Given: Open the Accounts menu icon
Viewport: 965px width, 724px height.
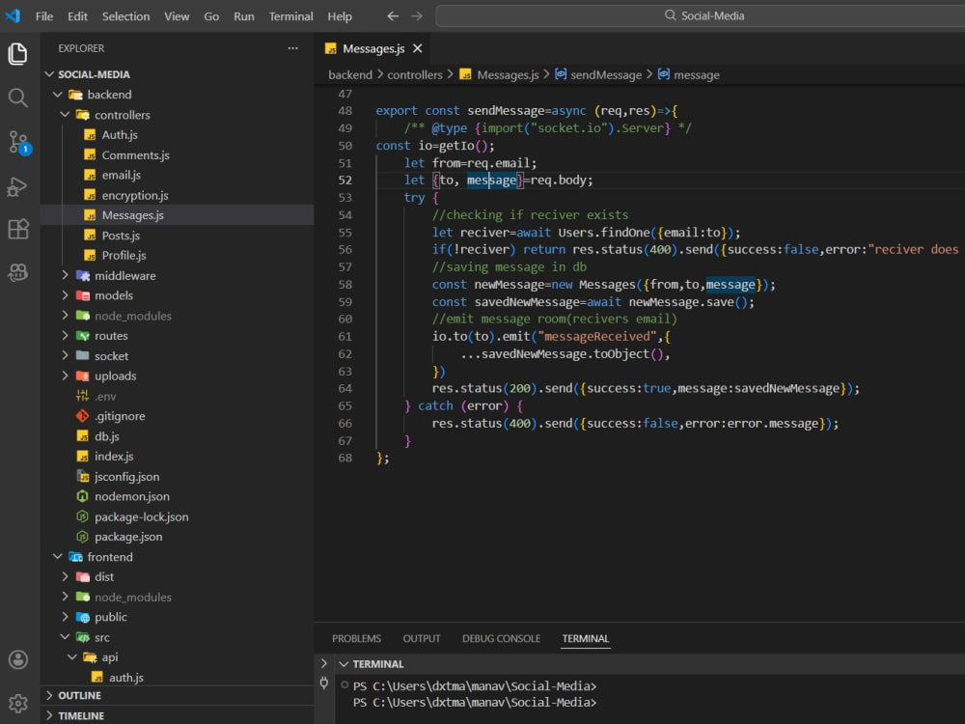Looking at the screenshot, I should point(17,659).
